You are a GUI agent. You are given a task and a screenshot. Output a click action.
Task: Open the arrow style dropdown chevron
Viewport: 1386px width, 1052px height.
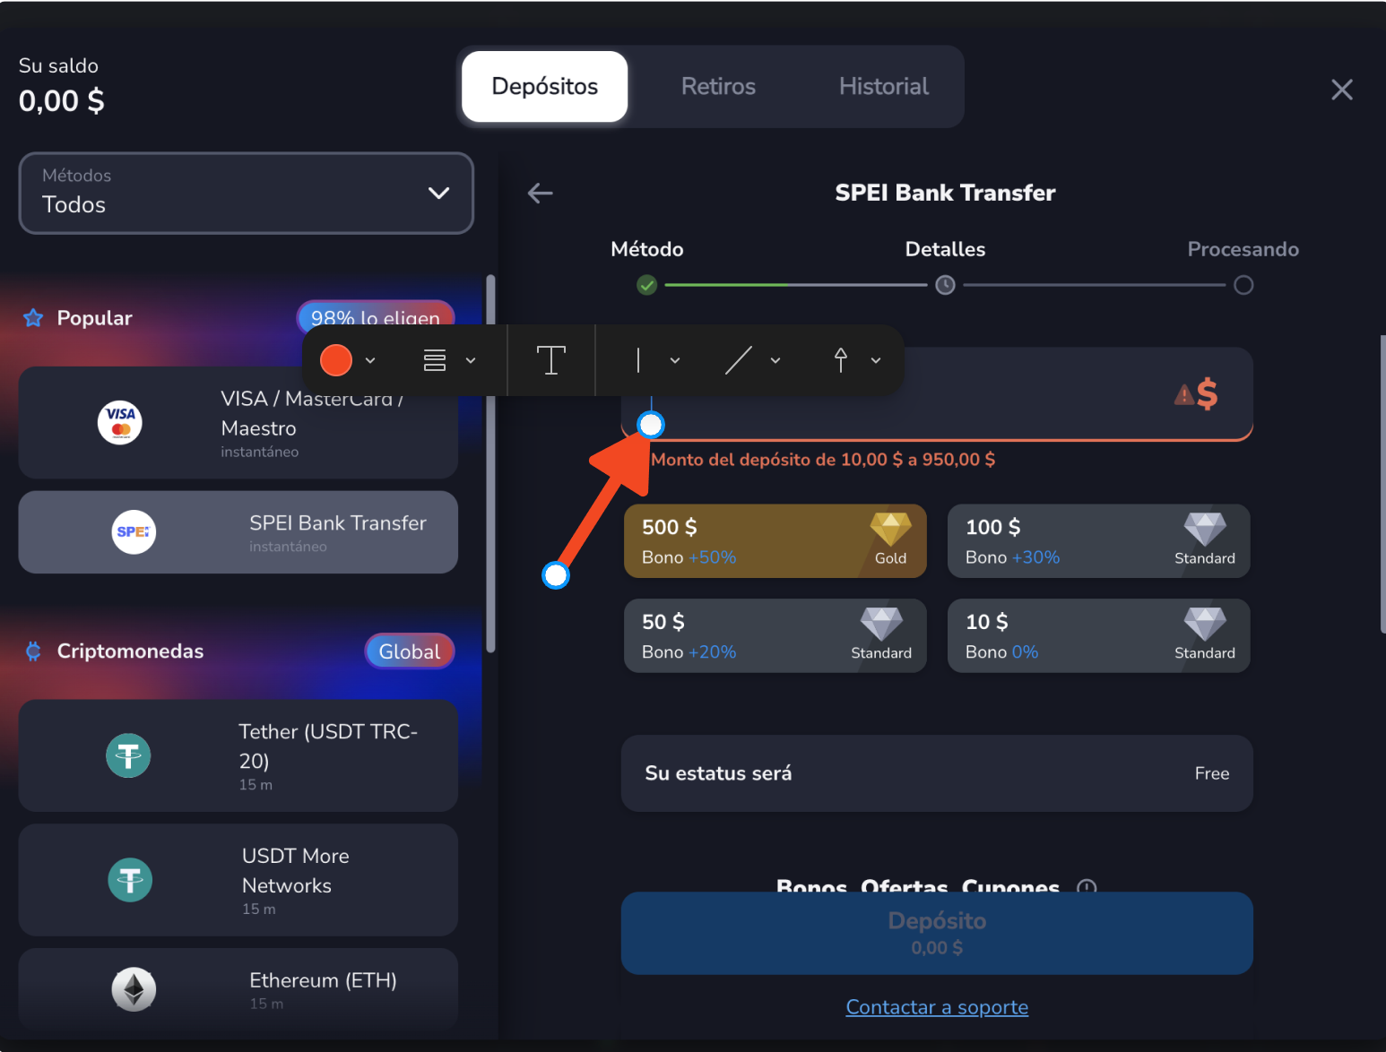[876, 360]
